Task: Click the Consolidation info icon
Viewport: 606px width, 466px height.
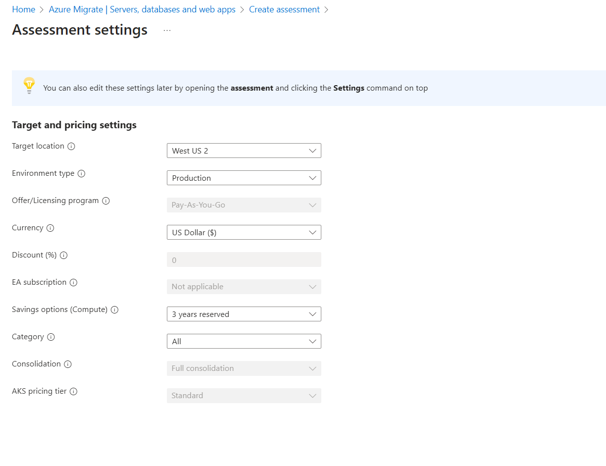Action: 68,364
